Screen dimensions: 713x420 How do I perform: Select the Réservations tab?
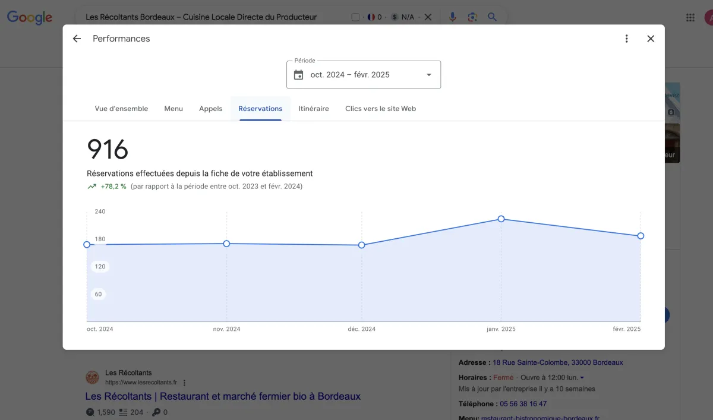pyautogui.click(x=260, y=109)
